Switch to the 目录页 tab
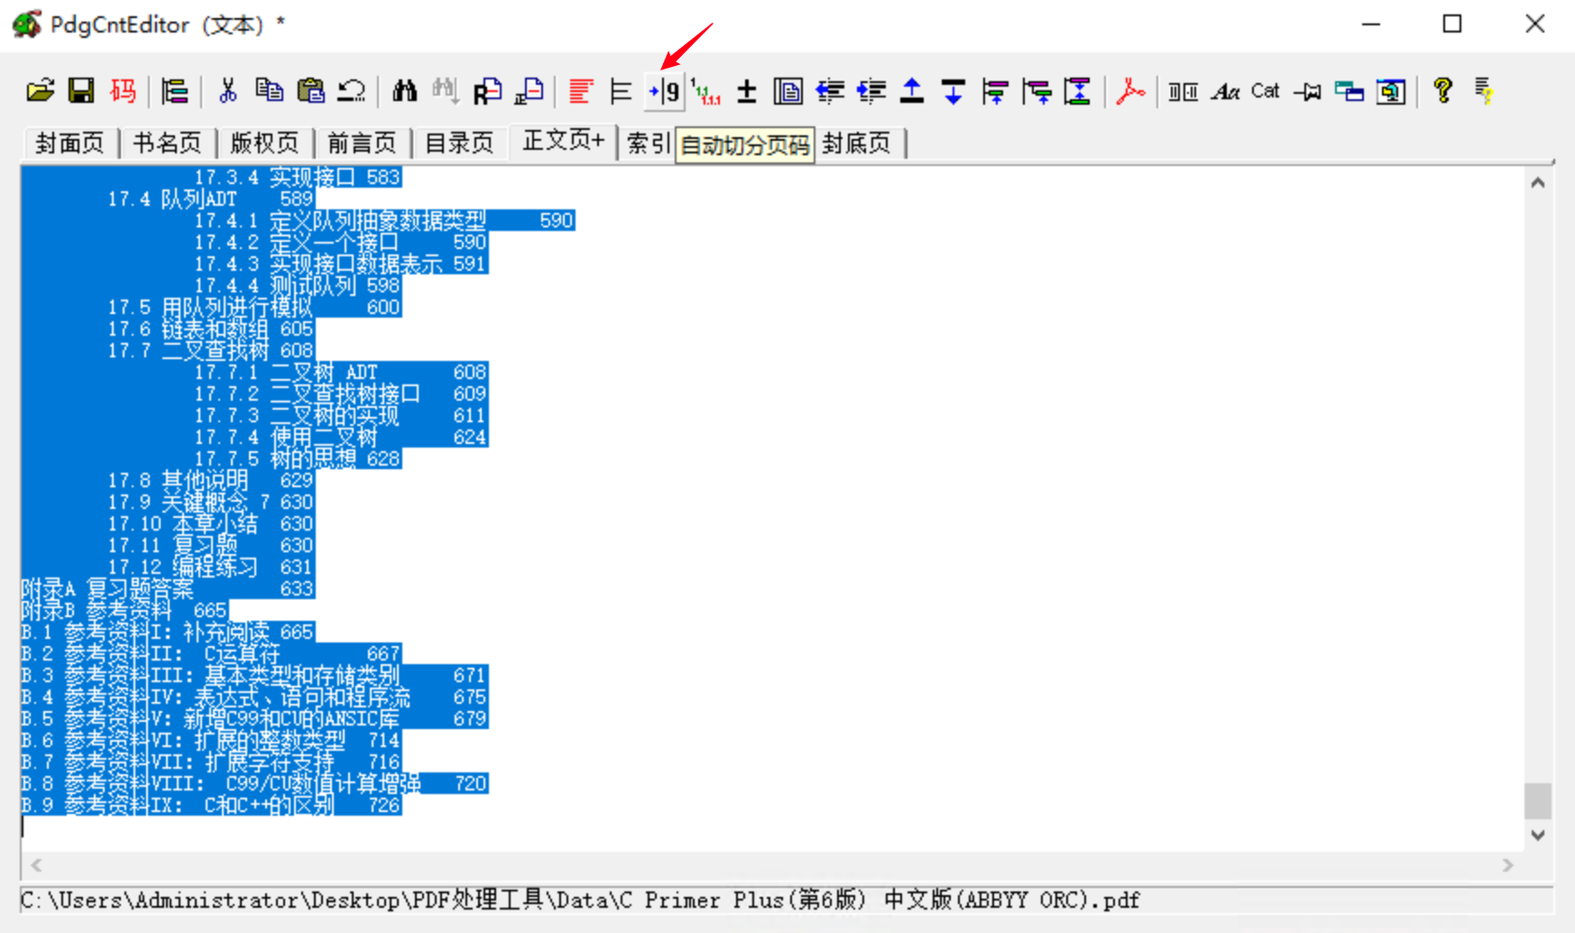The image size is (1575, 933). tap(459, 143)
